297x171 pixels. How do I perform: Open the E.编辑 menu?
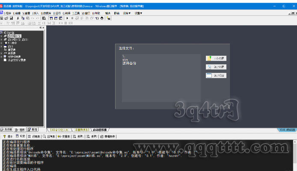pos(17,13)
